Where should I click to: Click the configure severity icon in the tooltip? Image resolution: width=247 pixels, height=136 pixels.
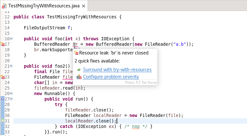[79, 77]
